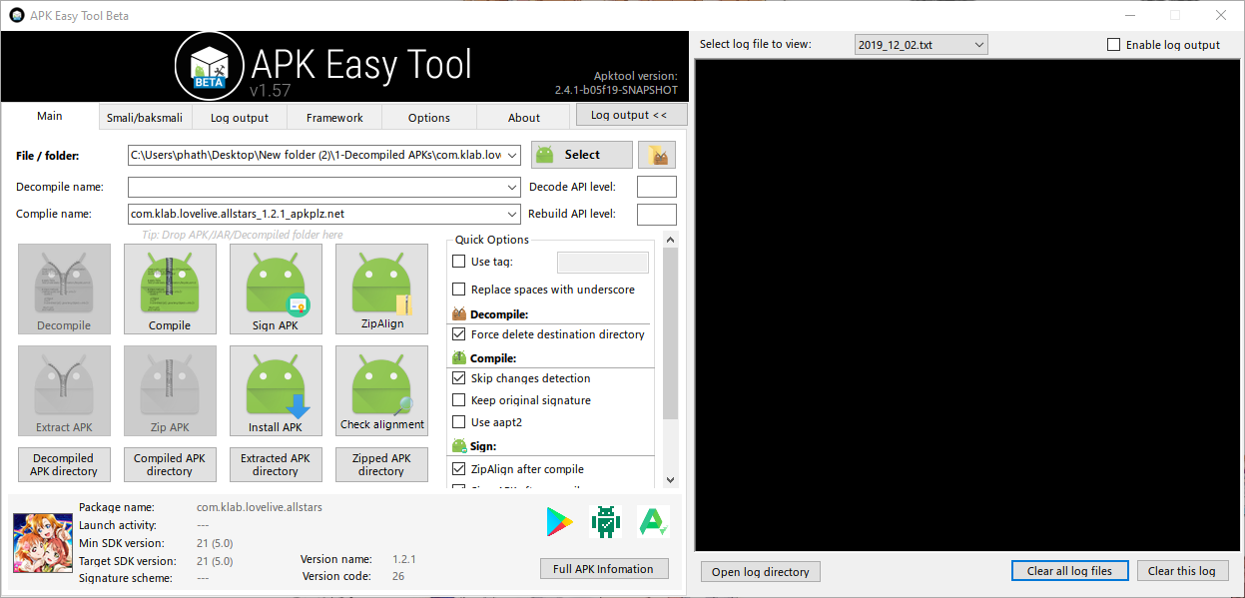Open the Decompile name dropdown
The image size is (1245, 598).
[513, 187]
